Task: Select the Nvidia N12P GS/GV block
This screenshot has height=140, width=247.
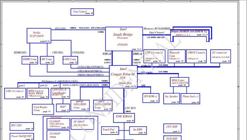Action: tap(39, 36)
